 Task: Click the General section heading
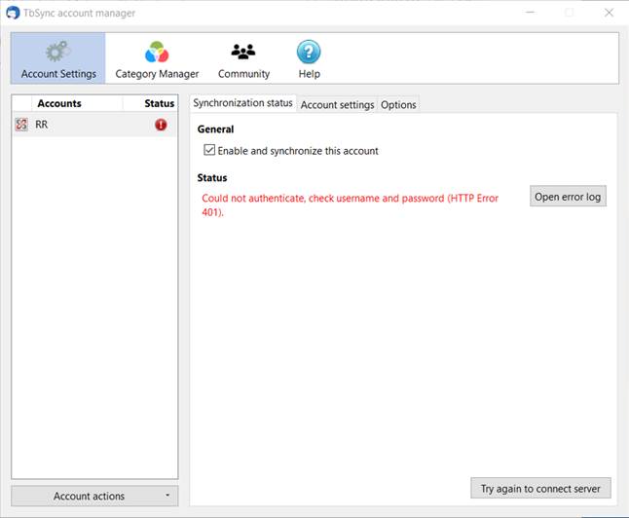[x=215, y=129]
